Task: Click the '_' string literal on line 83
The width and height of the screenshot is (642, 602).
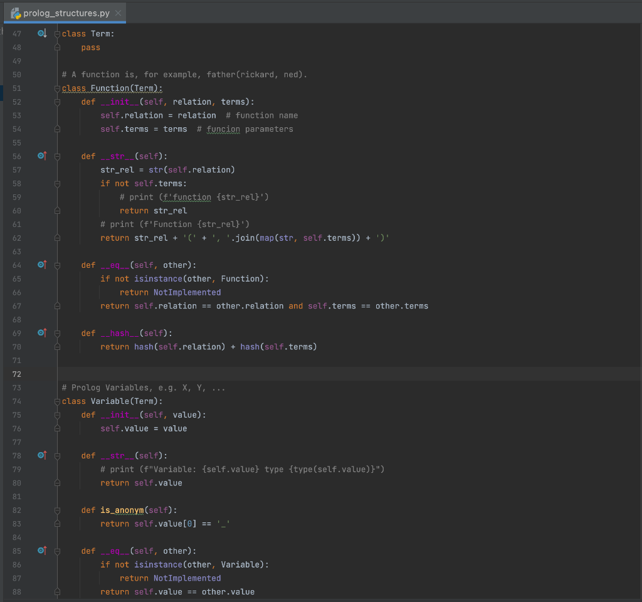Action: pos(223,524)
